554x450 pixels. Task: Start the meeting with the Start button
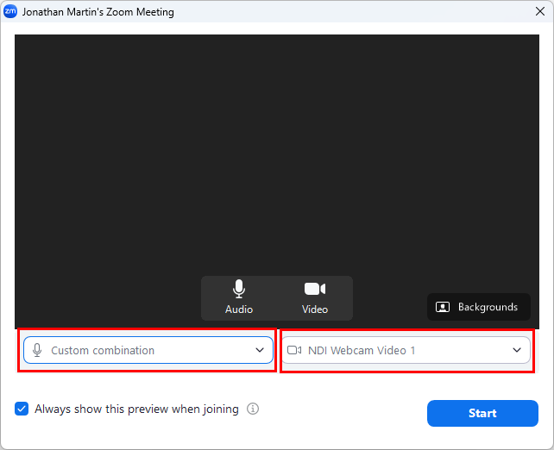pyautogui.click(x=482, y=413)
